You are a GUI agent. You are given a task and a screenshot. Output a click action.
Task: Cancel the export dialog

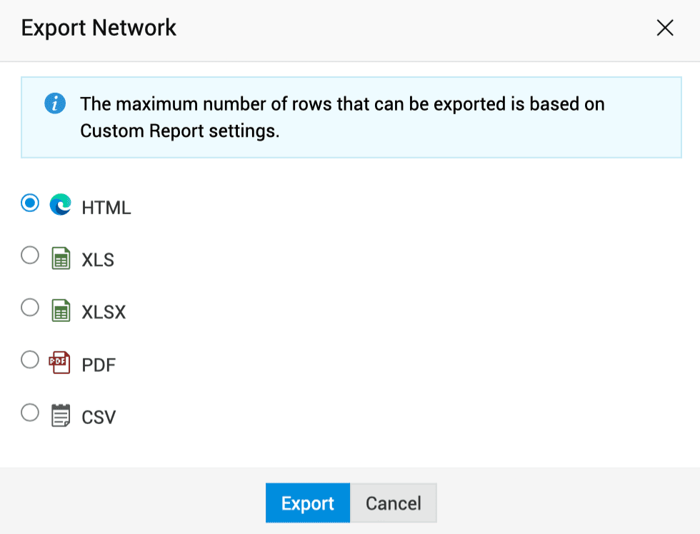393,503
